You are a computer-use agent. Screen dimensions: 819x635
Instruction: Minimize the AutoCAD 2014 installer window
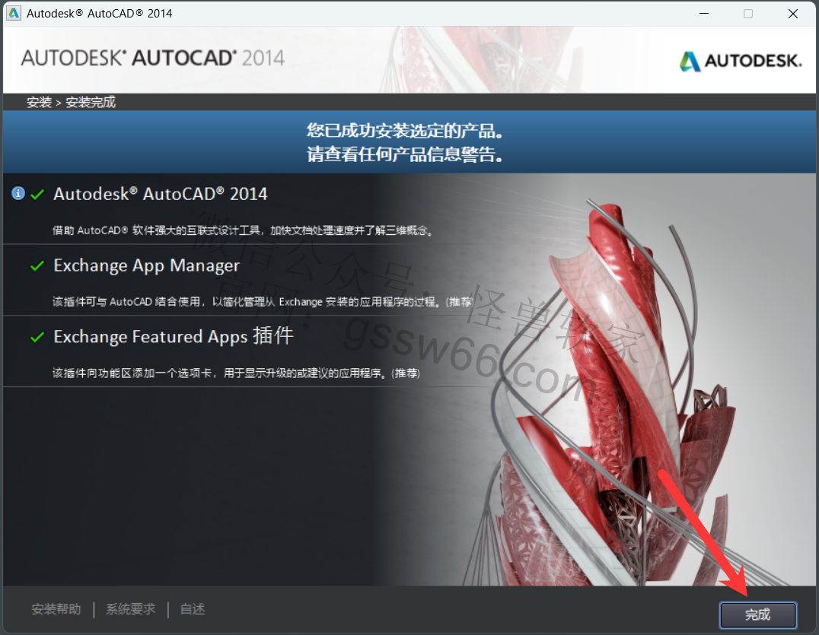coord(707,14)
